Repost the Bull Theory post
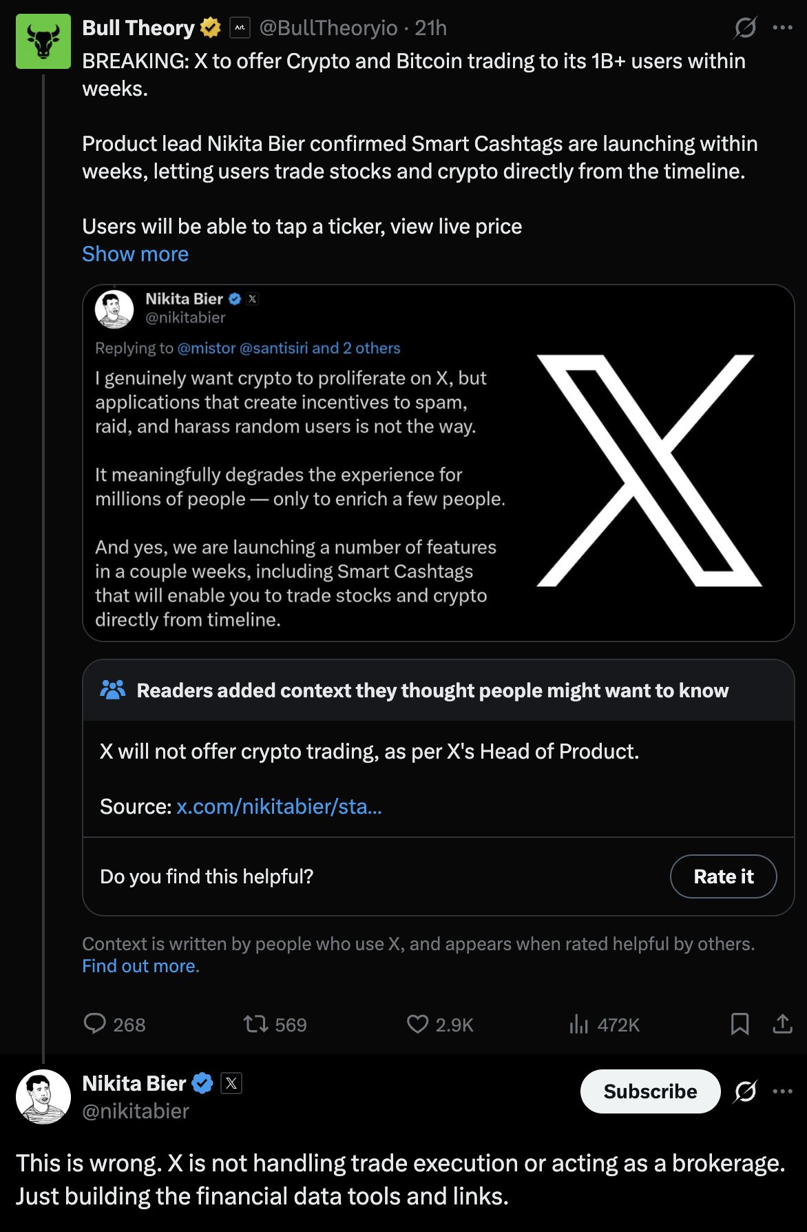This screenshot has width=807, height=1232. [256, 1024]
